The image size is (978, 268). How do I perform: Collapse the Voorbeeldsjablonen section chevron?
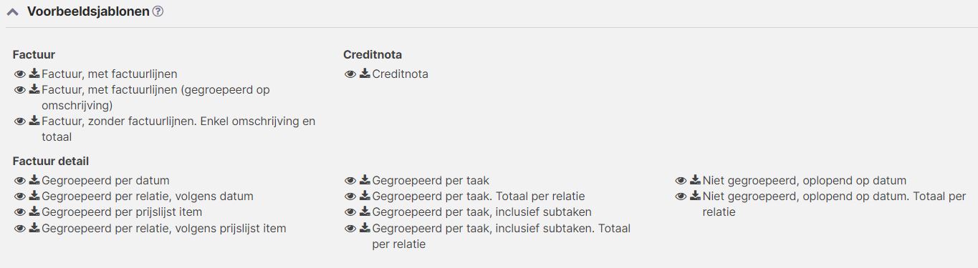12,11
